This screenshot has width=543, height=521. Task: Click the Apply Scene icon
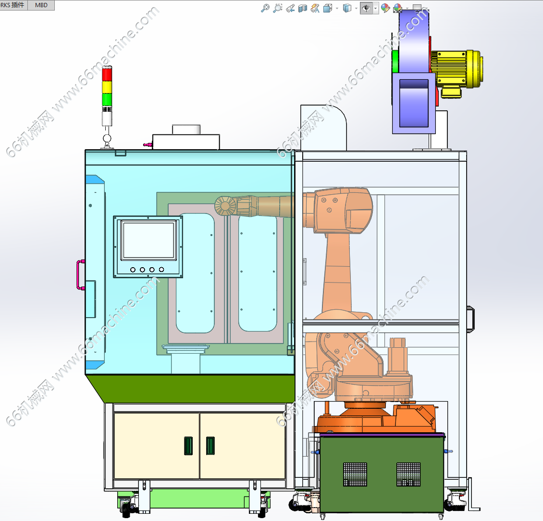(397, 8)
